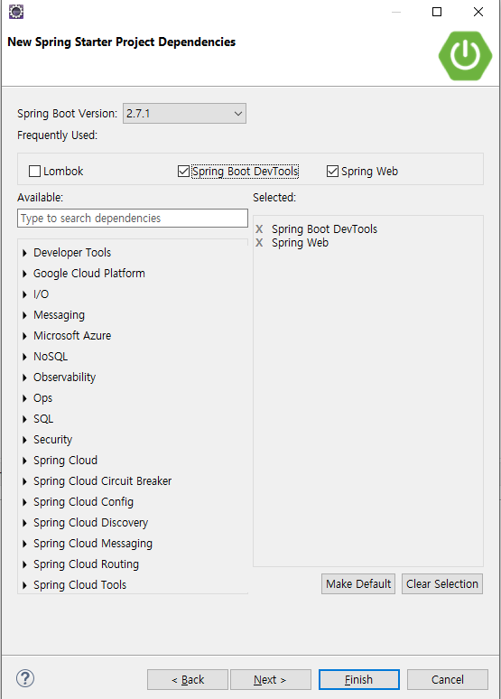501x699 pixels.
Task: Click the Eclipse window icon in title bar
Action: [16, 12]
